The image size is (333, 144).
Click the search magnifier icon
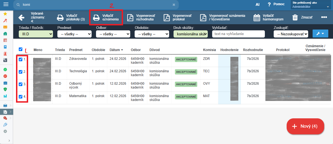click(18, 5)
